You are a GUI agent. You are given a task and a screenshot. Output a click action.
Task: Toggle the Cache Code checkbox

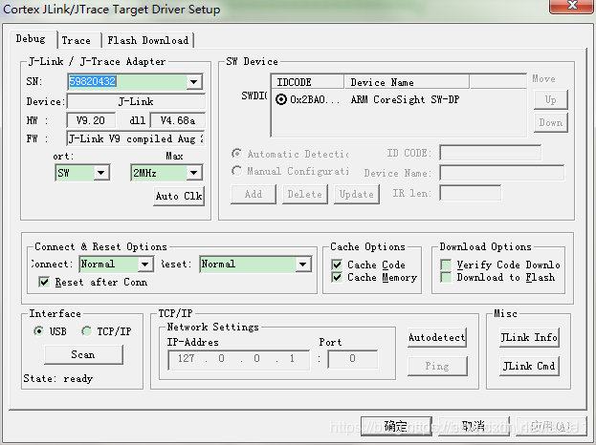tap(337, 265)
